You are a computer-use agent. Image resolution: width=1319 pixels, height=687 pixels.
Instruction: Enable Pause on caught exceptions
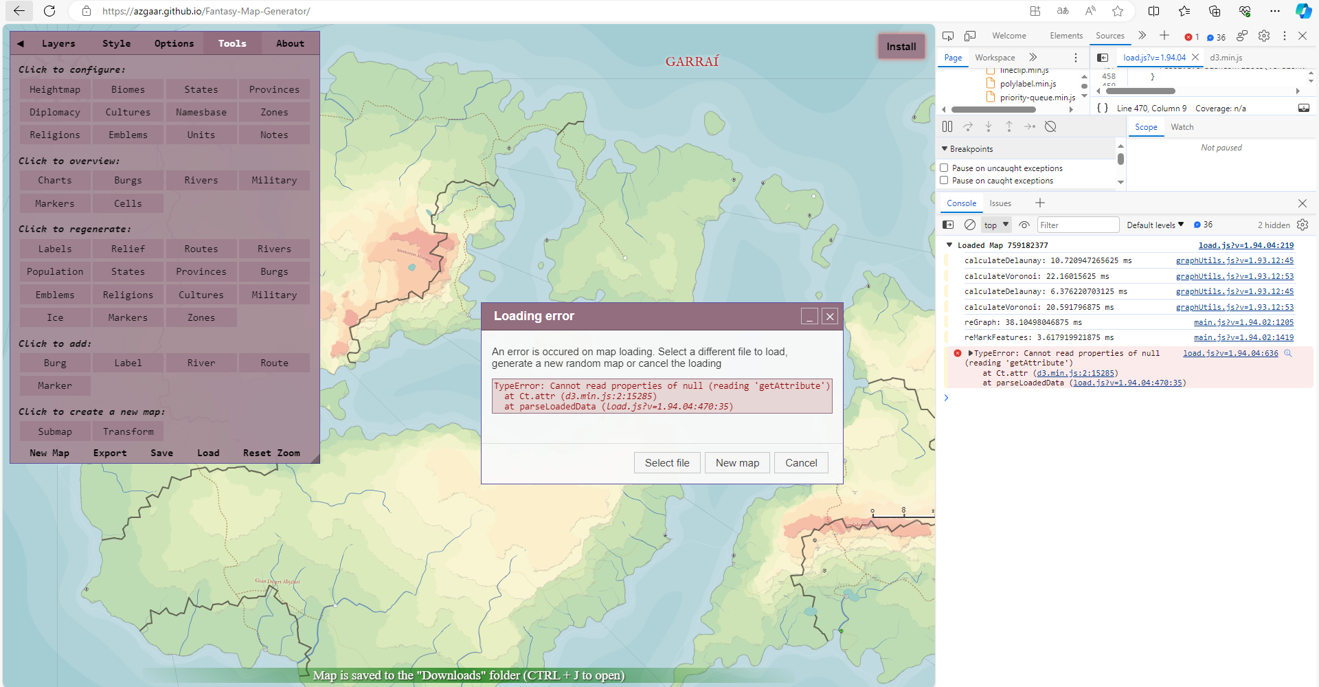(945, 180)
